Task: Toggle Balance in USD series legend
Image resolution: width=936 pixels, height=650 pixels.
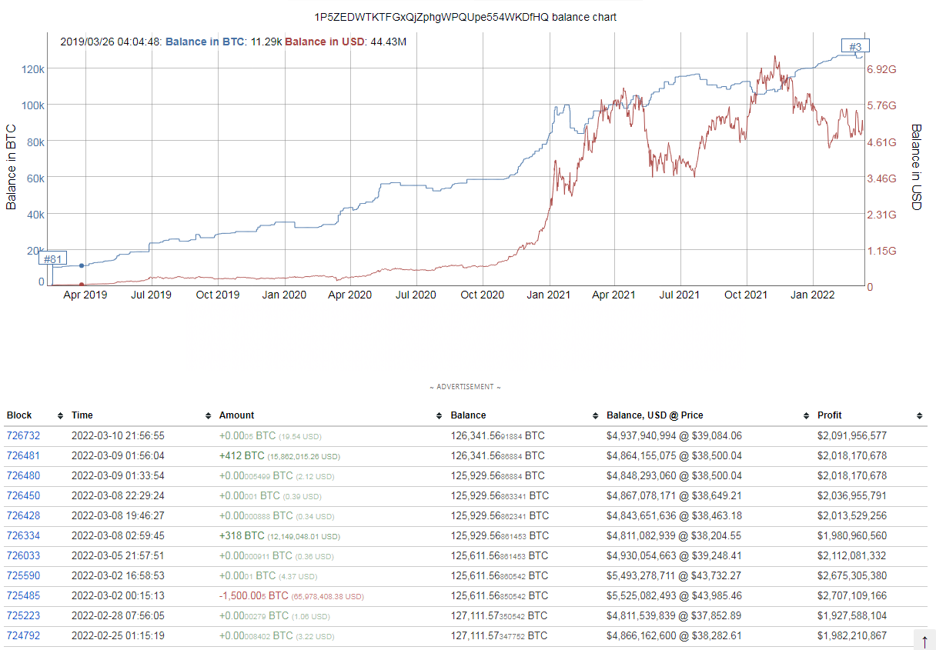Action: (324, 42)
